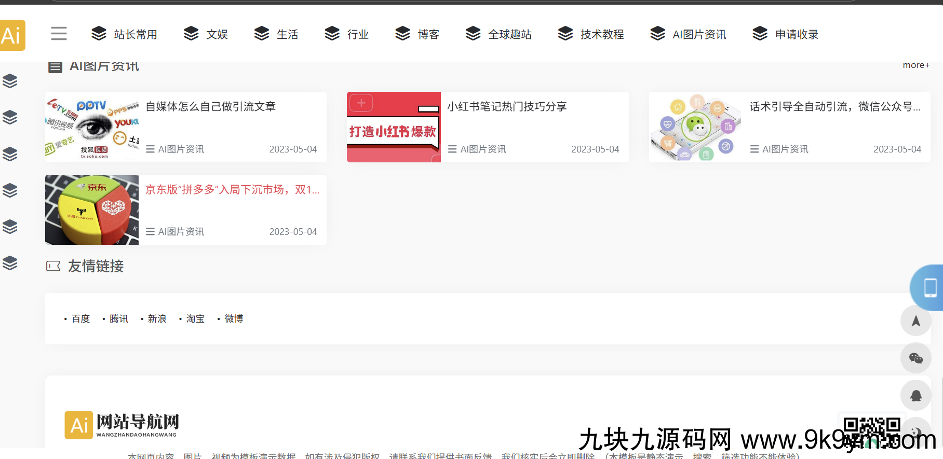Click the third left sidebar layers icon
The image size is (943, 459).
pyautogui.click(x=10, y=154)
